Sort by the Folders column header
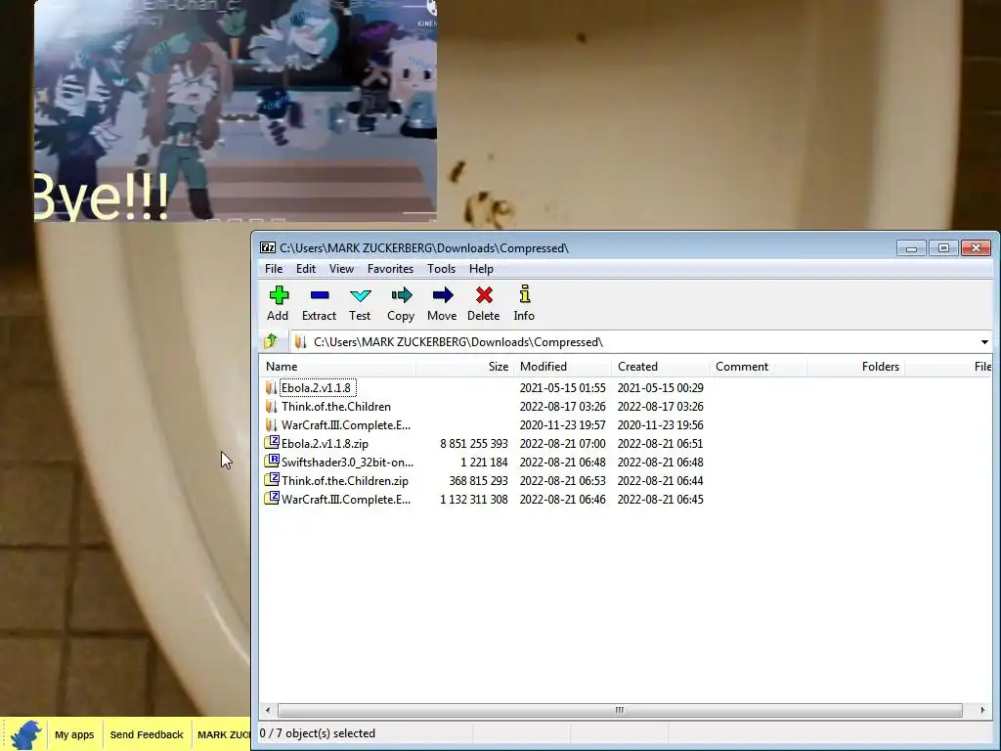The width and height of the screenshot is (1001, 751). (856, 367)
